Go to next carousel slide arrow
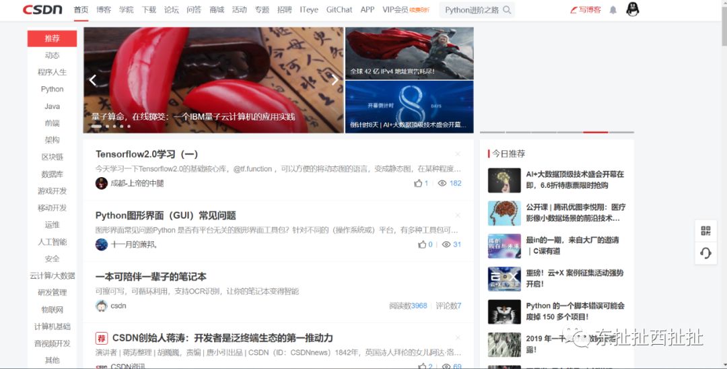Viewport: 727px width, 369px height. [x=335, y=80]
